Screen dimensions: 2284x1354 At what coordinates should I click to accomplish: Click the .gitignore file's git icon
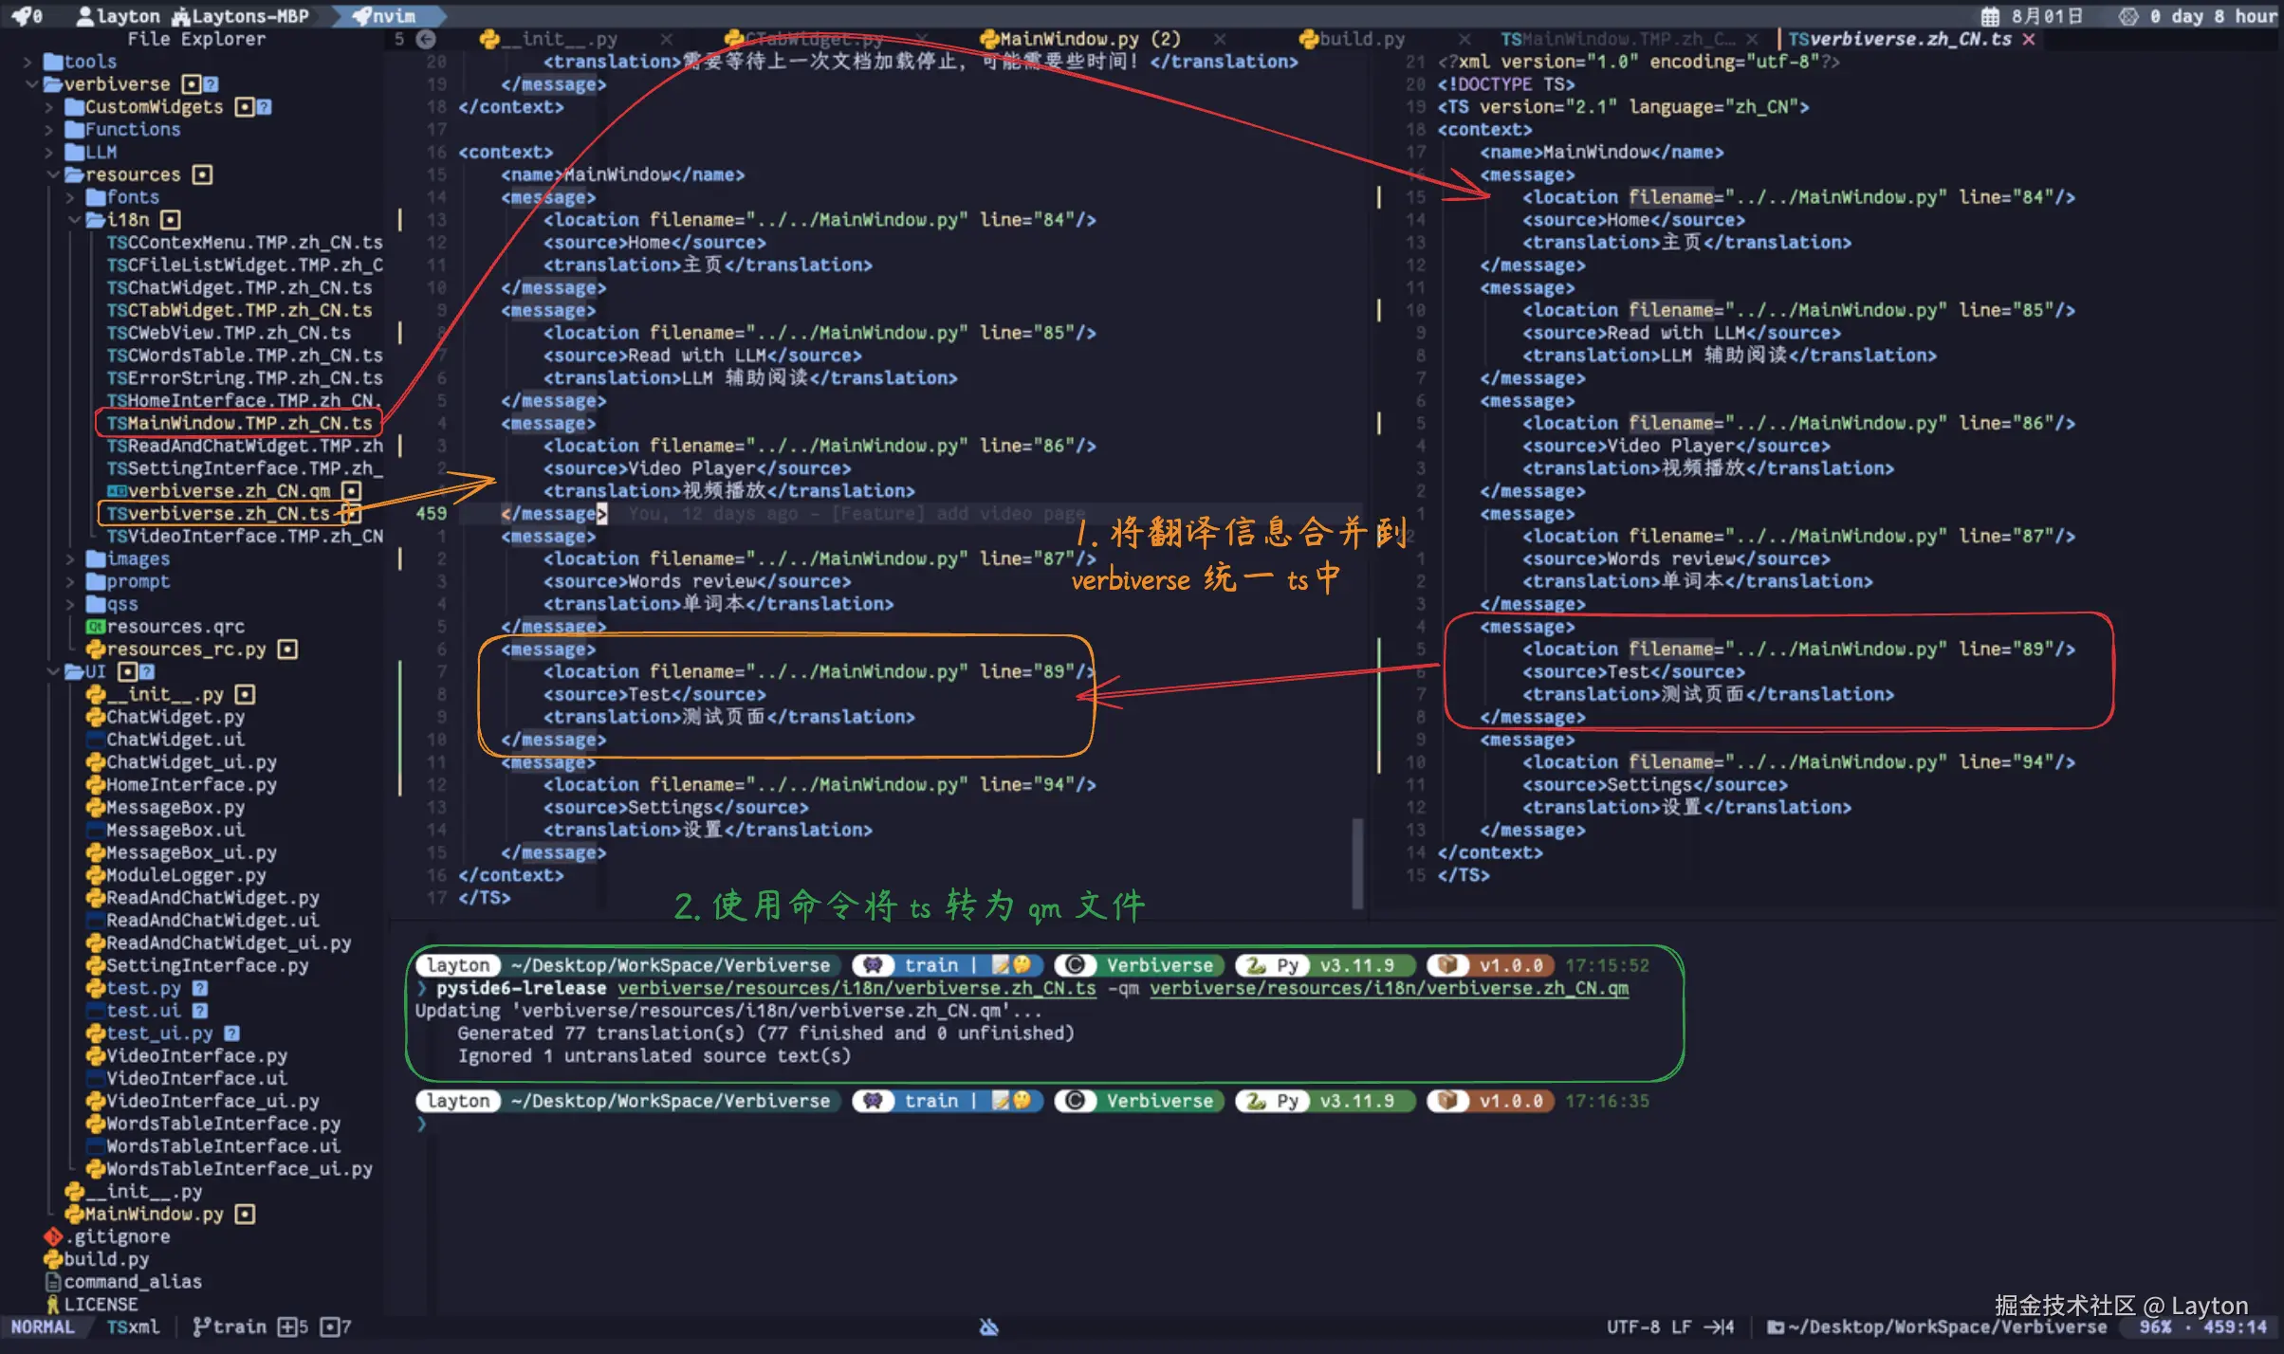53,1236
